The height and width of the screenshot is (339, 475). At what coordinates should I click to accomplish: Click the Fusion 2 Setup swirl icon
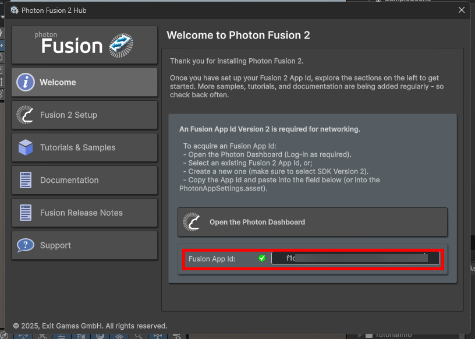coord(25,115)
